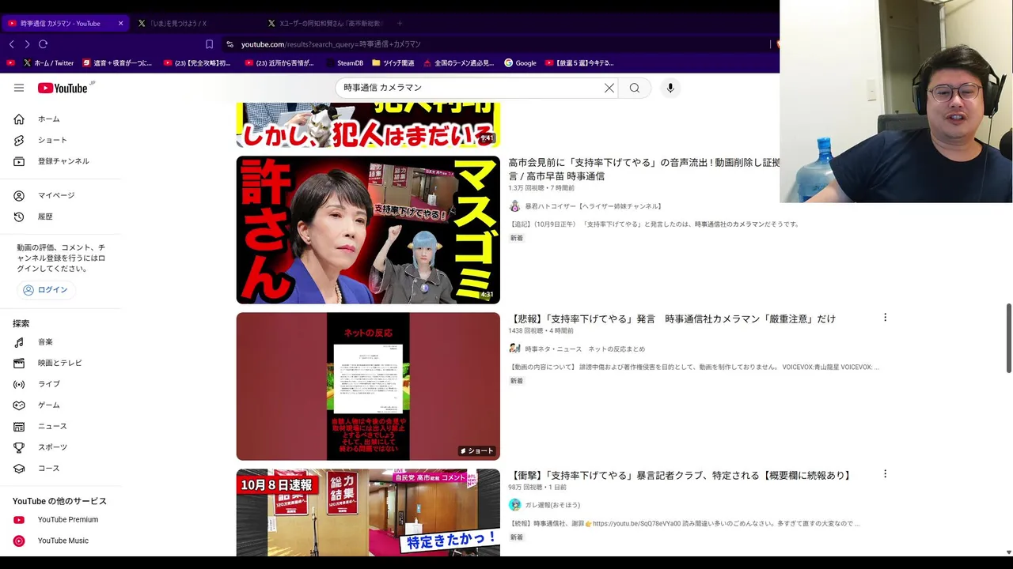Click description text 【追記】(10月9日正午)
The image size is (1013, 569).
click(x=654, y=224)
